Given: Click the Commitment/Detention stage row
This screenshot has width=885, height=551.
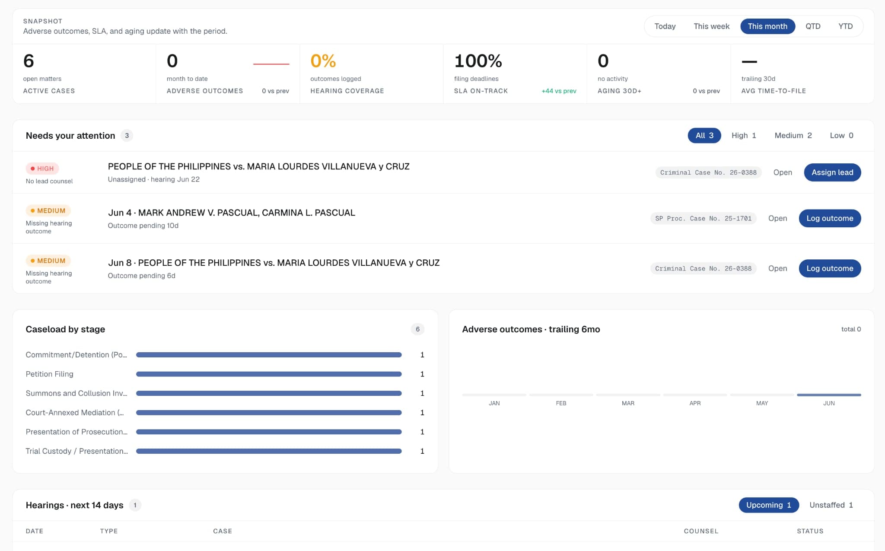Looking at the screenshot, I should [x=225, y=355].
